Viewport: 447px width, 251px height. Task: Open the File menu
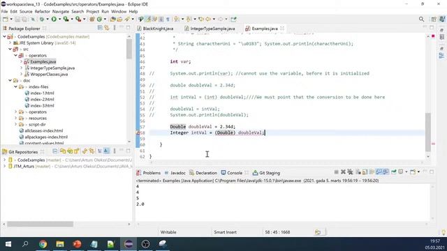click(x=5, y=11)
